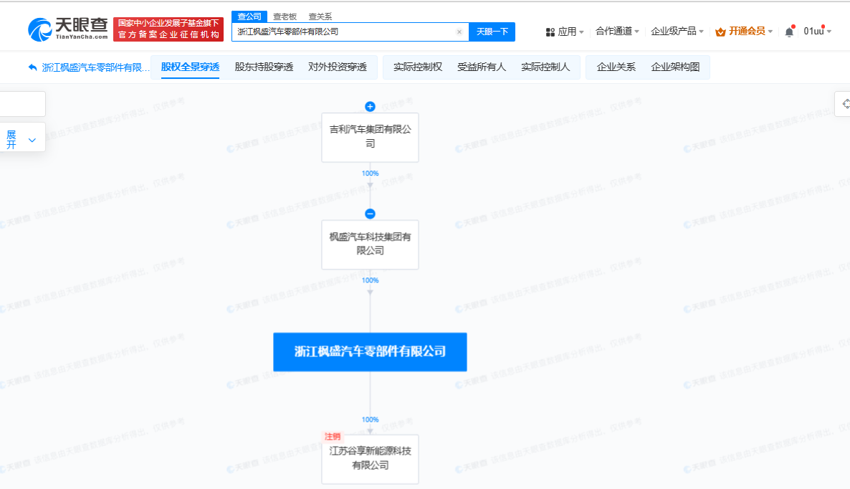This screenshot has width=850, height=489.
Task: Click the fullscreen icon at right edge
Action: (x=844, y=104)
